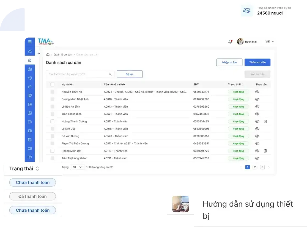Open the Quản lý cư dân breadcrumb
307x227 pixels.
[x=63, y=55]
